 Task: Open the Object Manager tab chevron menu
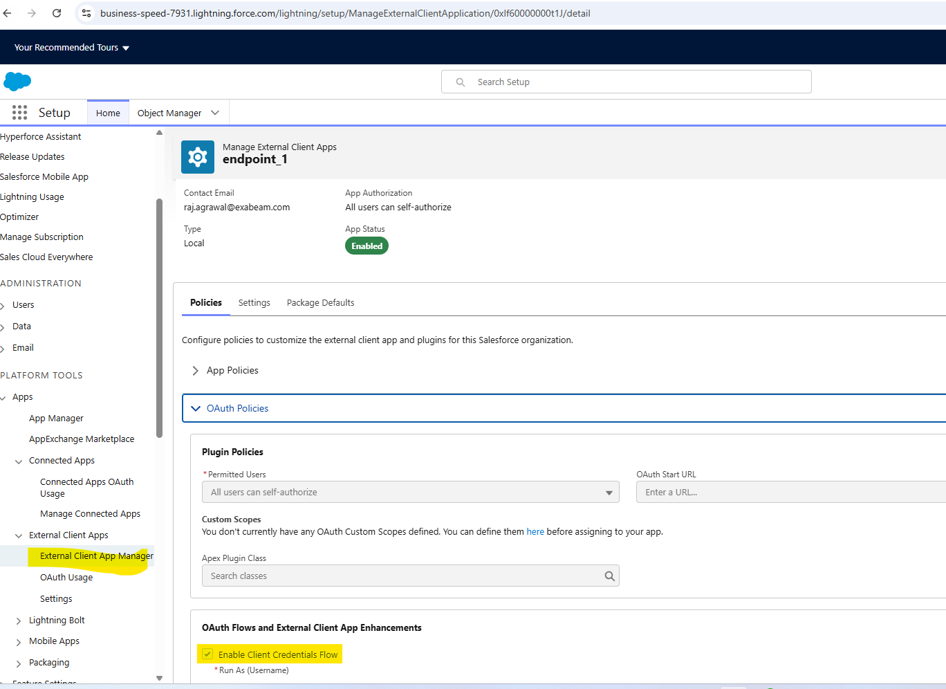pyautogui.click(x=215, y=113)
